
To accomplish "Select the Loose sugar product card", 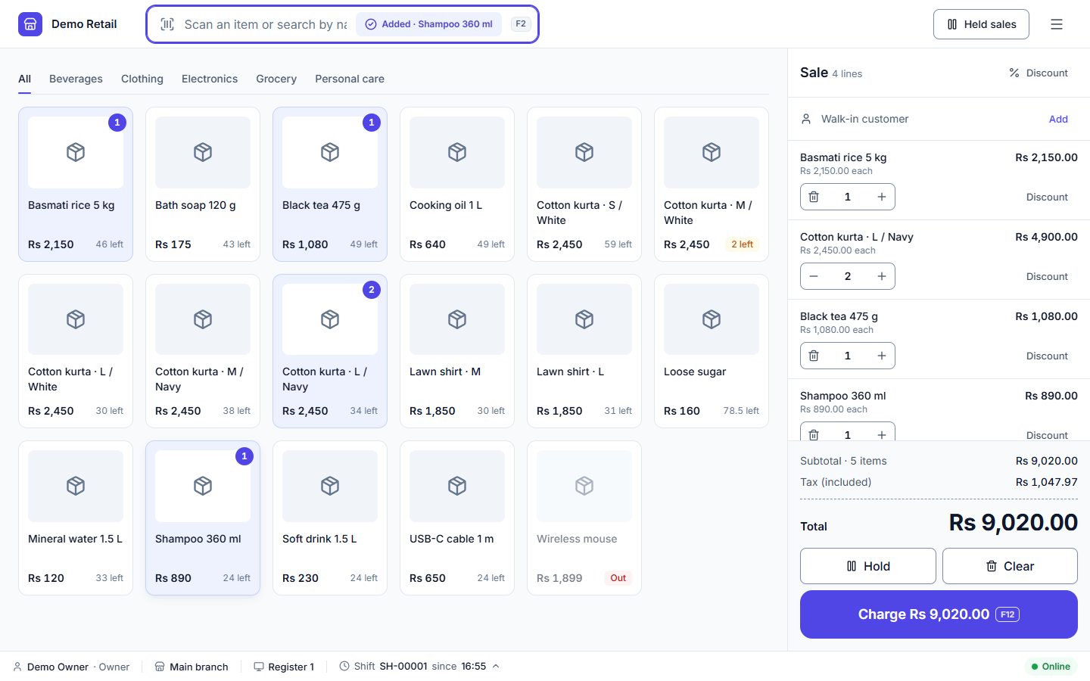I will pyautogui.click(x=712, y=351).
